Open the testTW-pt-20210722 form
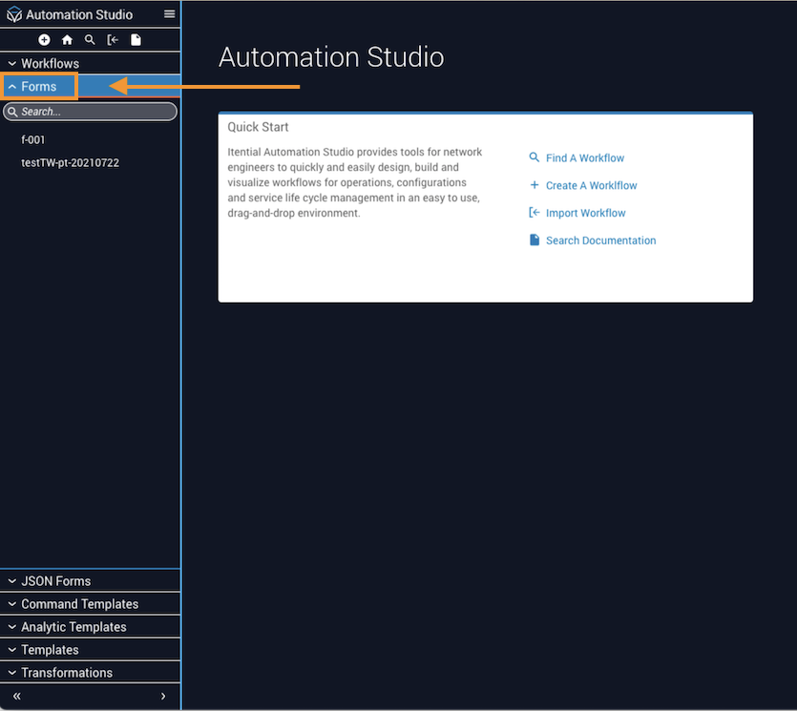The image size is (797, 711). tap(70, 162)
